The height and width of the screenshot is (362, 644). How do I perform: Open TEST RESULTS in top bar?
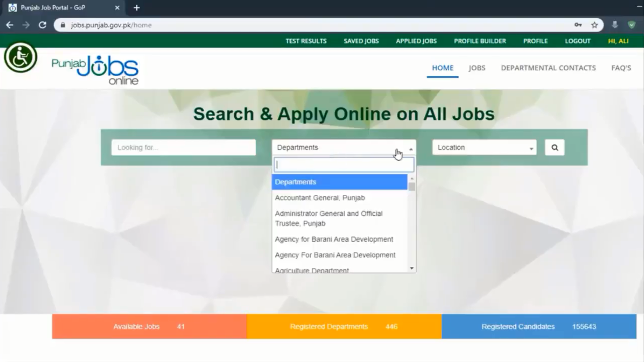point(306,41)
